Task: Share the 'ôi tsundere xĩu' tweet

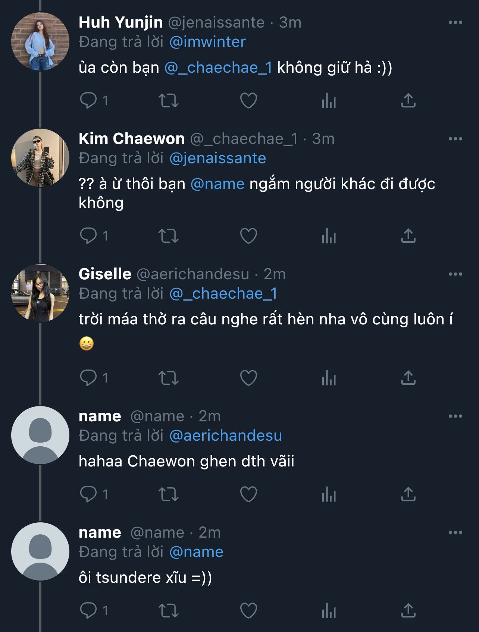Action: [408, 611]
